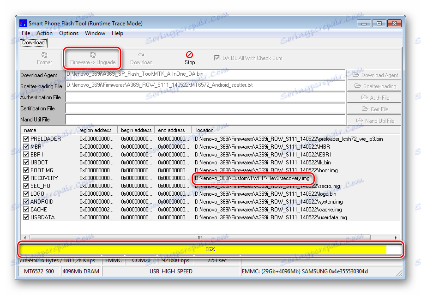Open the Help menu
This screenshot has width=421, height=295.
tap(117, 33)
